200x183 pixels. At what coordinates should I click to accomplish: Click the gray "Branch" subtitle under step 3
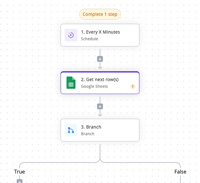point(88,134)
